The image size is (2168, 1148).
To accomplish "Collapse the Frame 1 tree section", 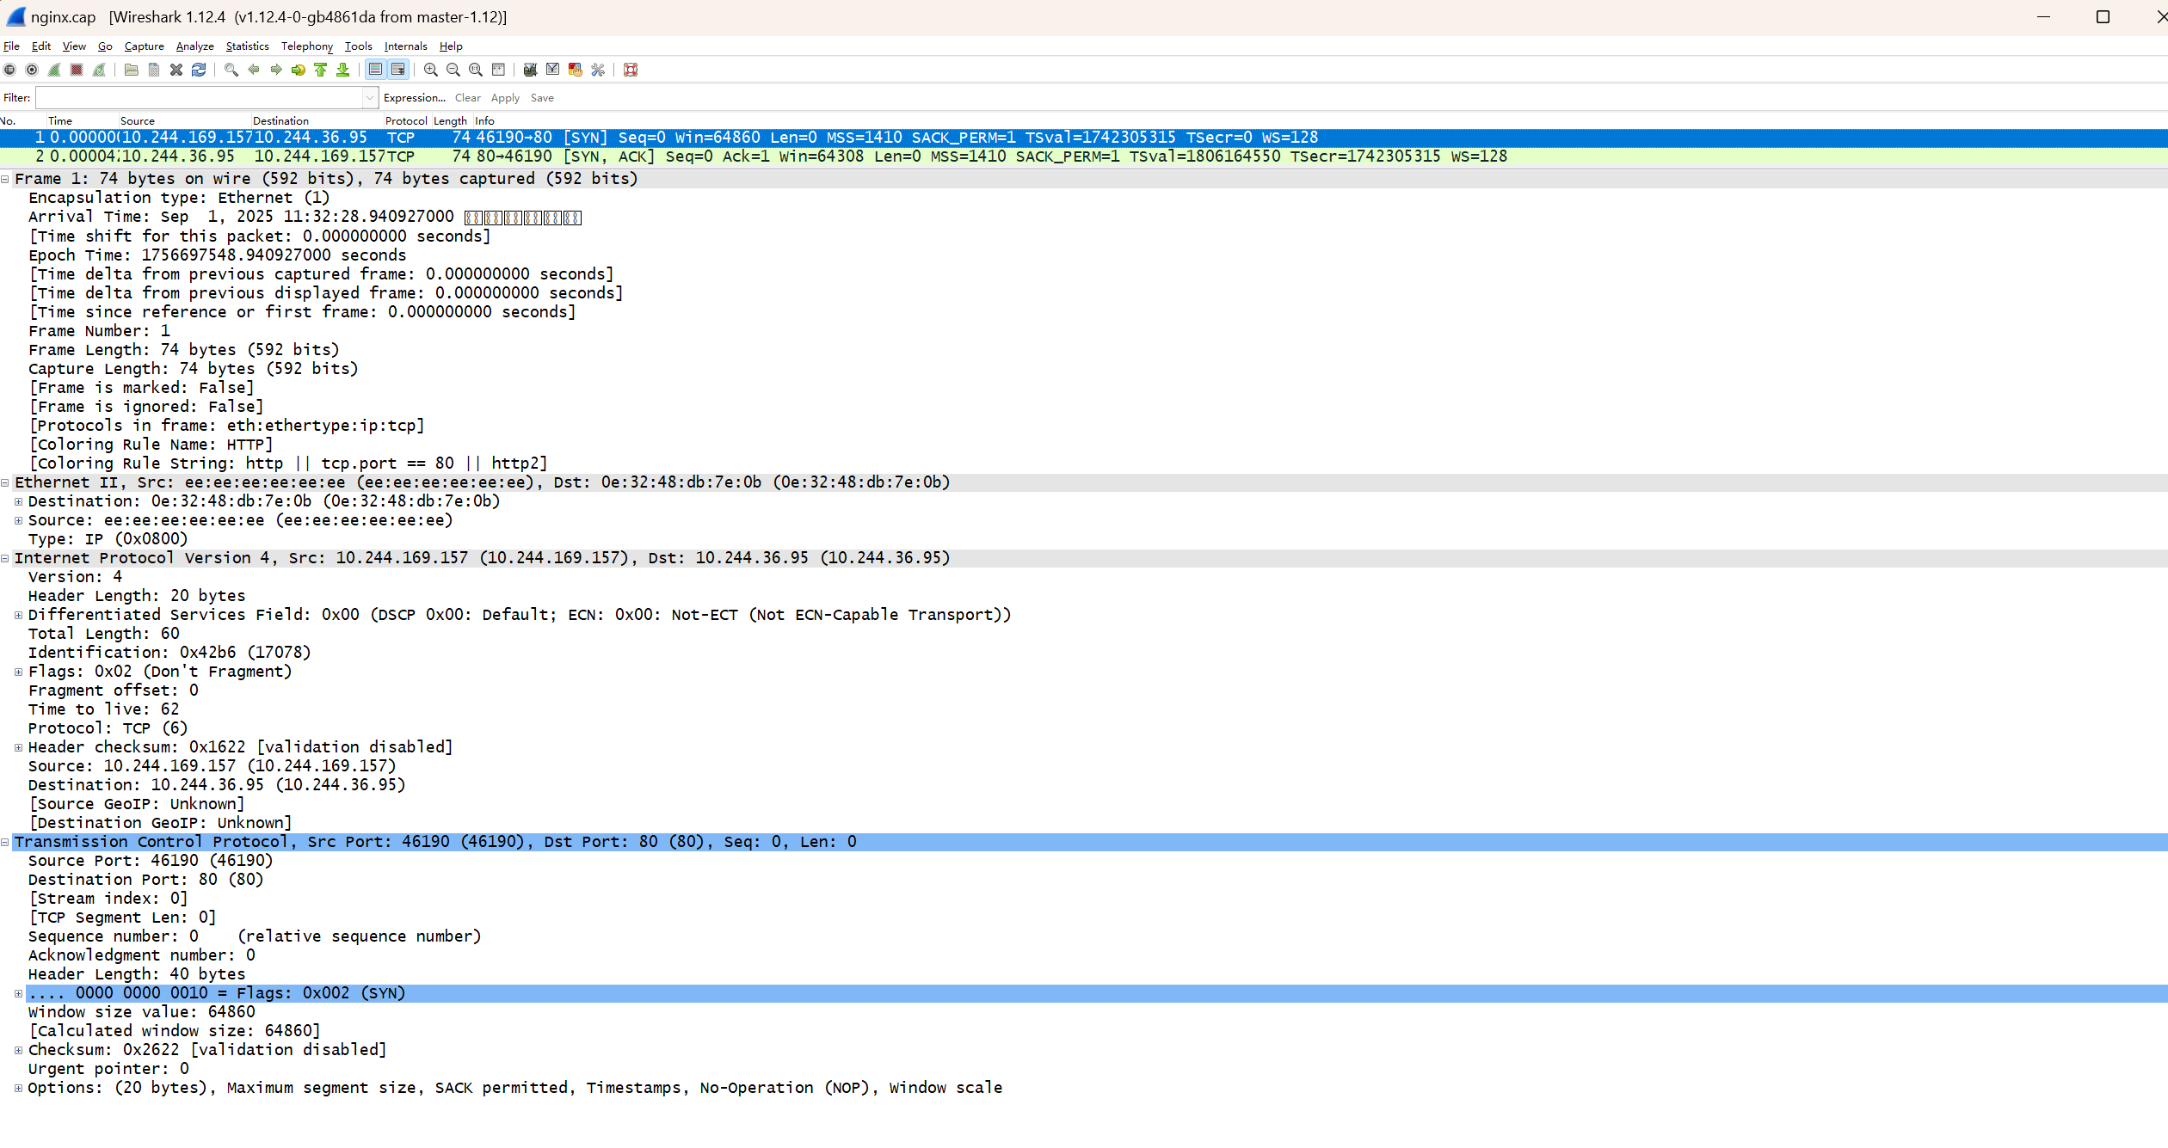I will (x=5, y=179).
